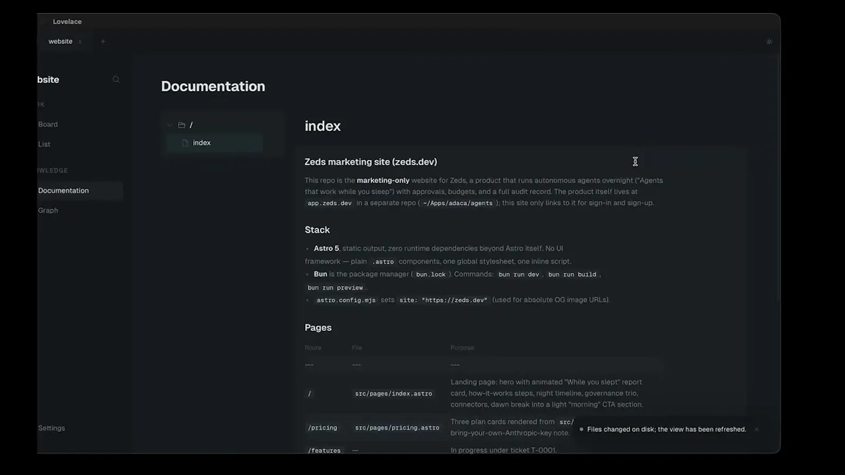The height and width of the screenshot is (475, 845).
Task: Click the 'bun run preview' command text
Action: tap(335, 288)
